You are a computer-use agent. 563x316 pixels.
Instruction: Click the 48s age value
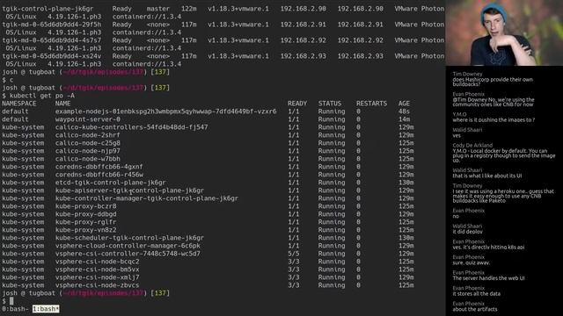coord(404,111)
